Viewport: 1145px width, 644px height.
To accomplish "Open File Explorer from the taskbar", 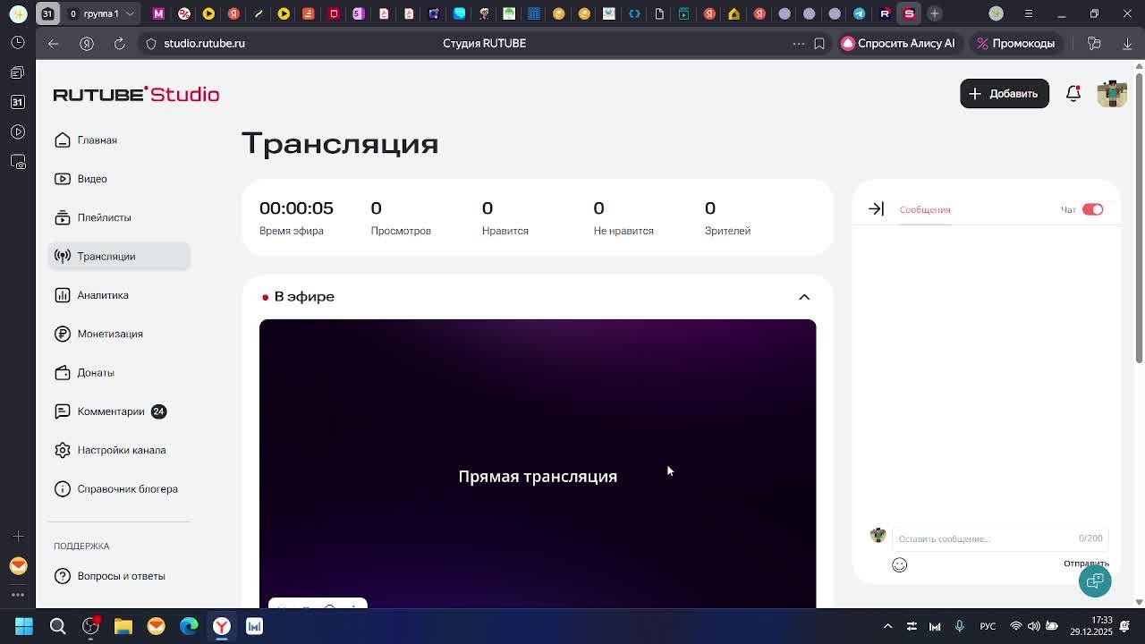I will click(x=123, y=626).
